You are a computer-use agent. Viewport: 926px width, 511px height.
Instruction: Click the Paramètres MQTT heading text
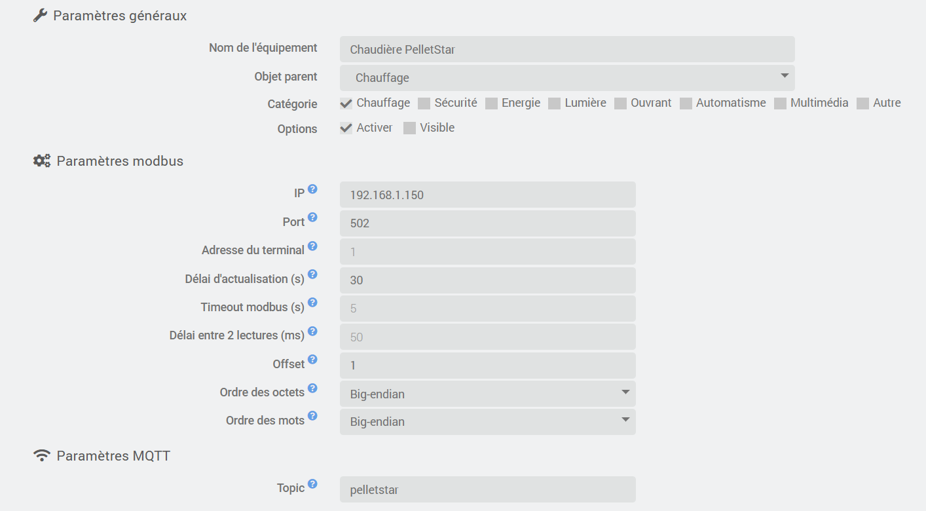point(113,456)
